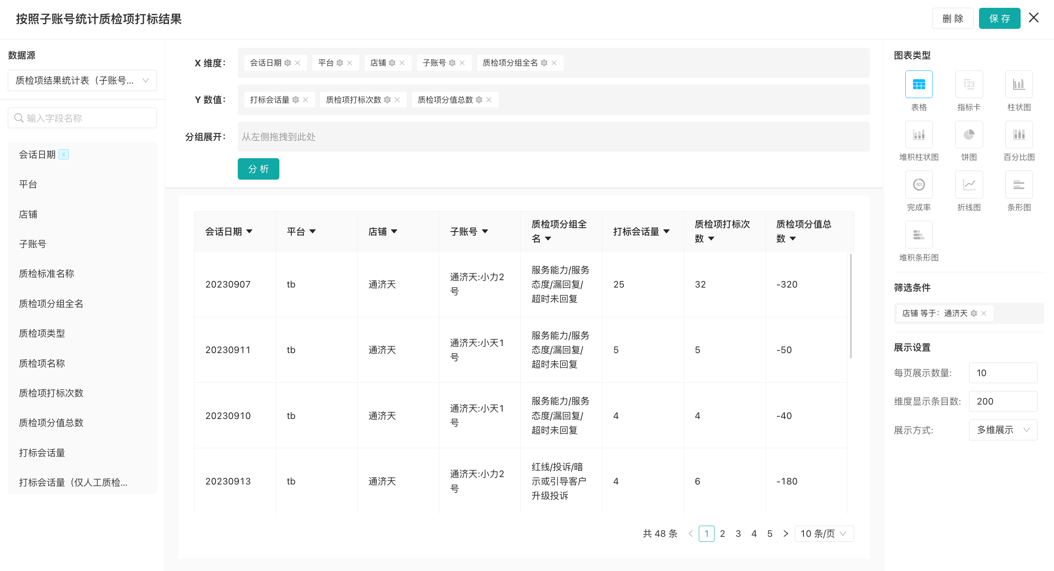Open 质检项分组全名 column header dropdown arrow
This screenshot has width=1054, height=571.
click(x=548, y=239)
